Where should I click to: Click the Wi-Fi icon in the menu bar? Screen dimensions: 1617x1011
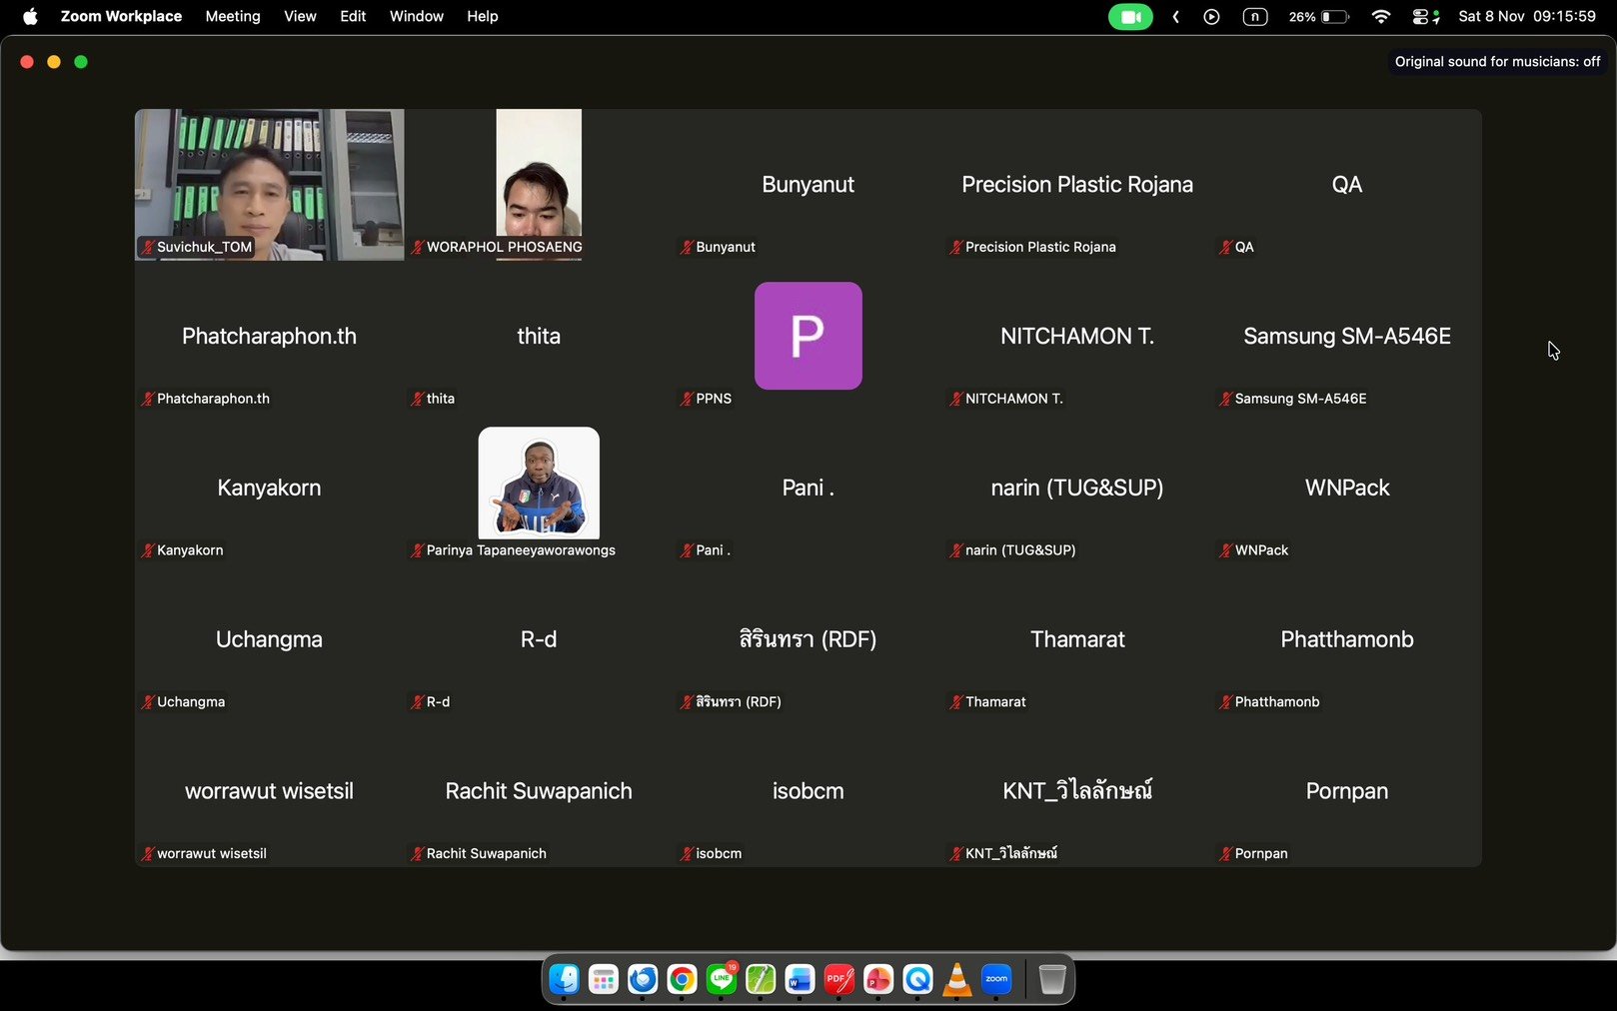[1380, 17]
